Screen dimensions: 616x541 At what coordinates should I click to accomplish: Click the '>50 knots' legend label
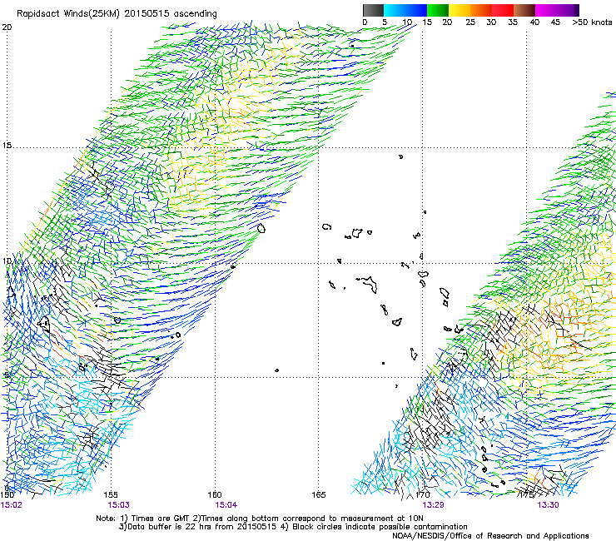point(592,22)
